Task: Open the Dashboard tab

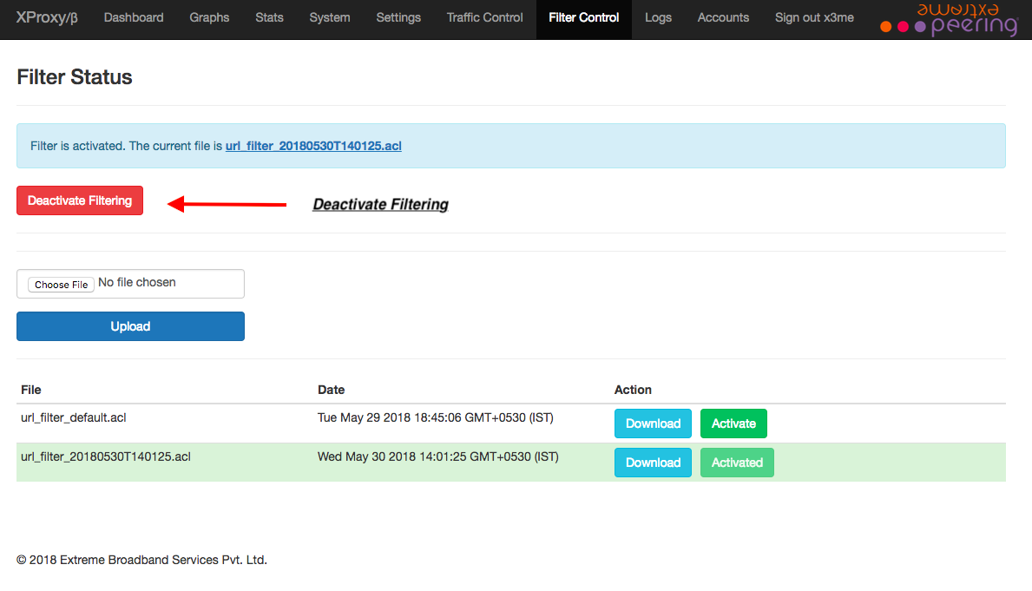Action: click(x=134, y=17)
